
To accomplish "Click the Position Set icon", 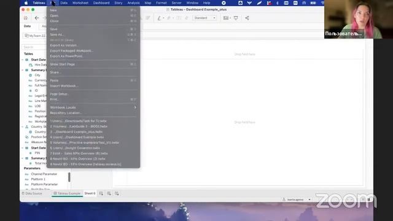I will point(27,137).
